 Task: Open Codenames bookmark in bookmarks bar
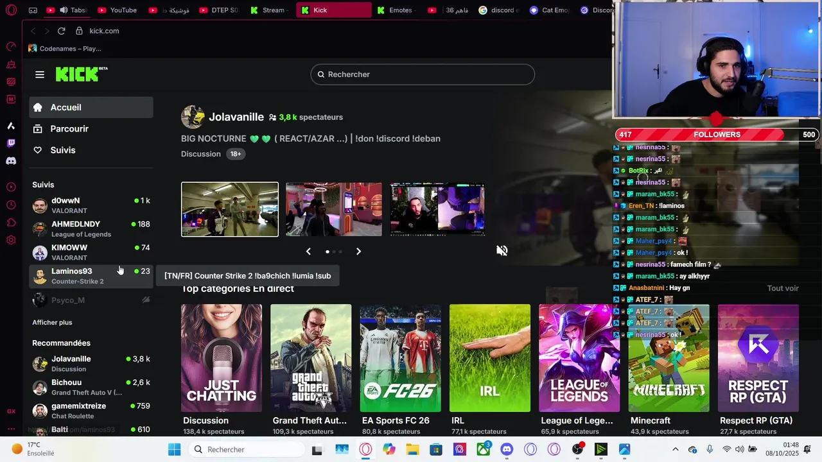coord(65,49)
